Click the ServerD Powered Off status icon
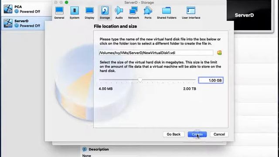 tap(17, 26)
